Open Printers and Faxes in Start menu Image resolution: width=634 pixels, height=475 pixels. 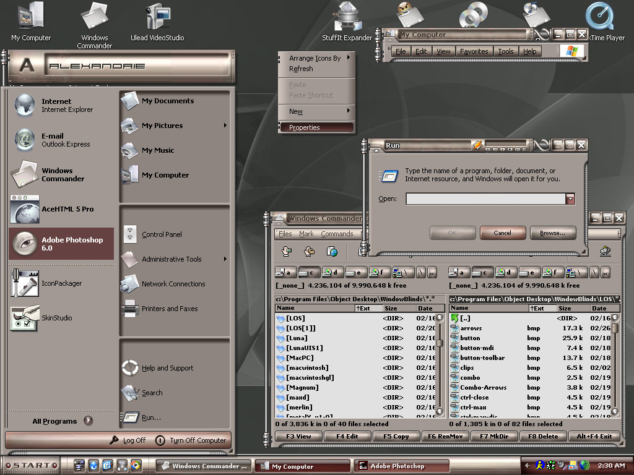tap(174, 309)
